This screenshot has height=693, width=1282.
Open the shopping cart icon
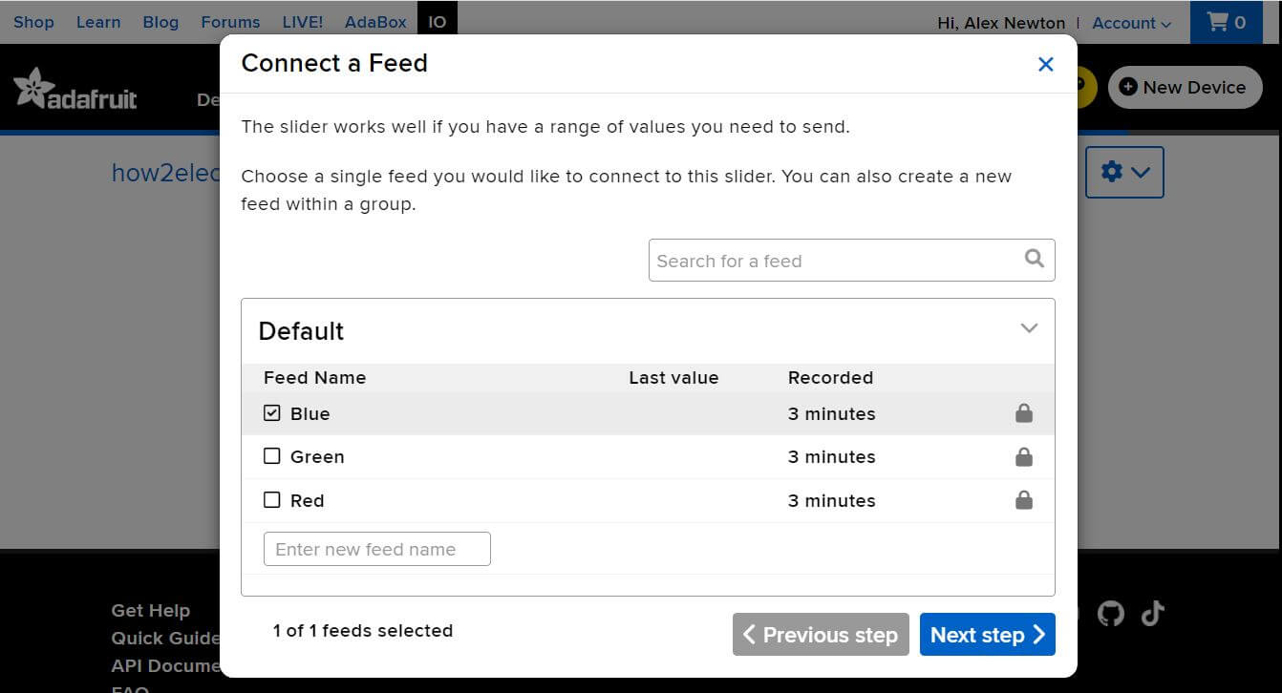[1226, 22]
